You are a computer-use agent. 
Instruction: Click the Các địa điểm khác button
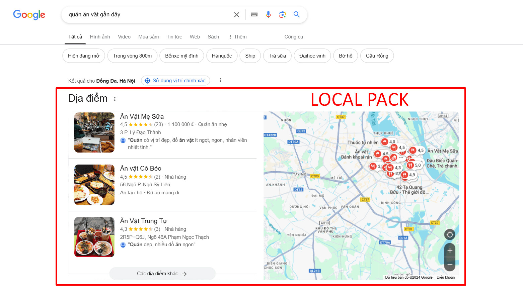(162, 274)
